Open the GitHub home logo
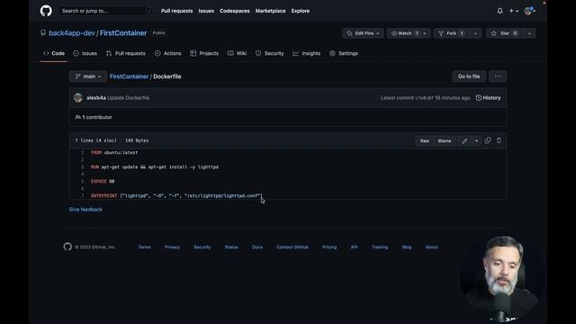This screenshot has height=324, width=576. tap(46, 11)
